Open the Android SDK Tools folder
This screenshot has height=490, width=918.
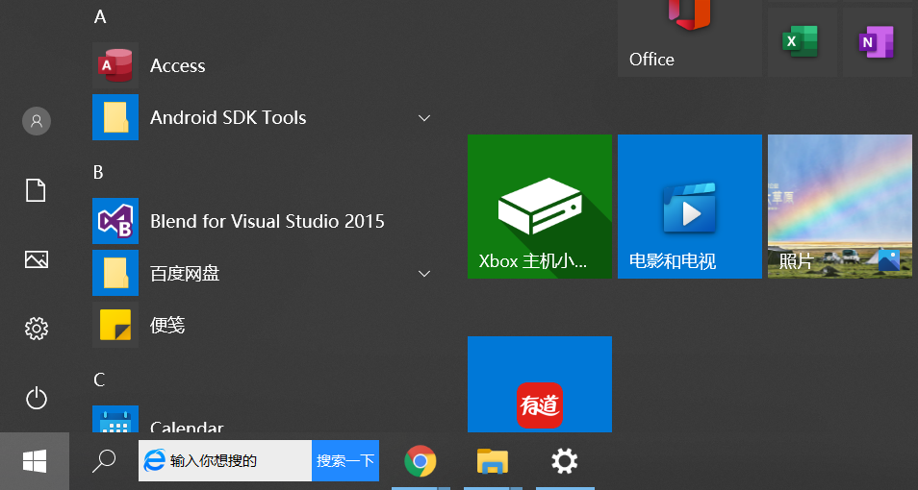pos(264,117)
